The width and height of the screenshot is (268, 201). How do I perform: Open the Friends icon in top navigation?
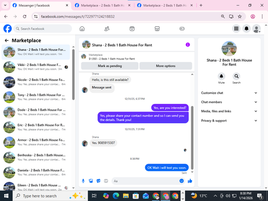pos(107,28)
